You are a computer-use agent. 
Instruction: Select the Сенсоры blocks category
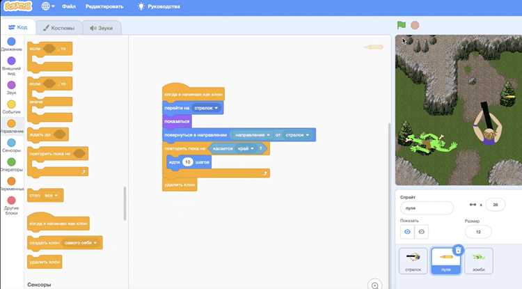(11, 146)
